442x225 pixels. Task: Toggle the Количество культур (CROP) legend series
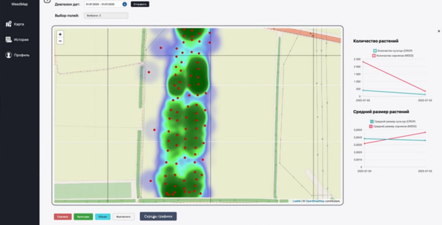pos(375,51)
